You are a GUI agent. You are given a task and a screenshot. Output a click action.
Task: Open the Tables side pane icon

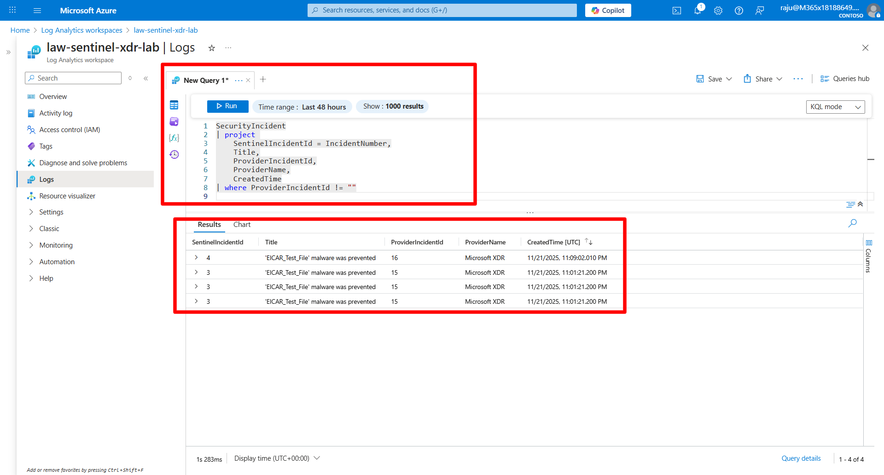tap(174, 105)
